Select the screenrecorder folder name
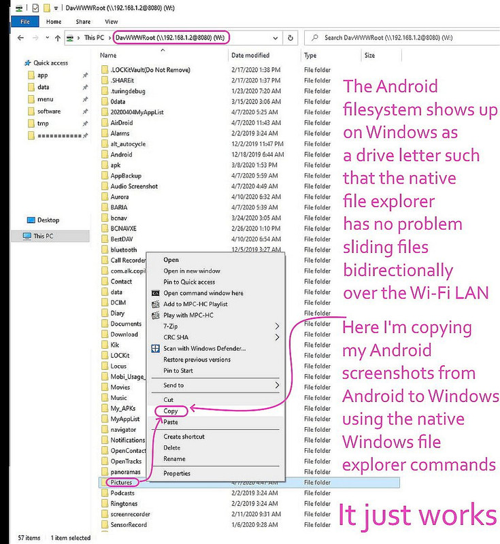 tap(130, 514)
